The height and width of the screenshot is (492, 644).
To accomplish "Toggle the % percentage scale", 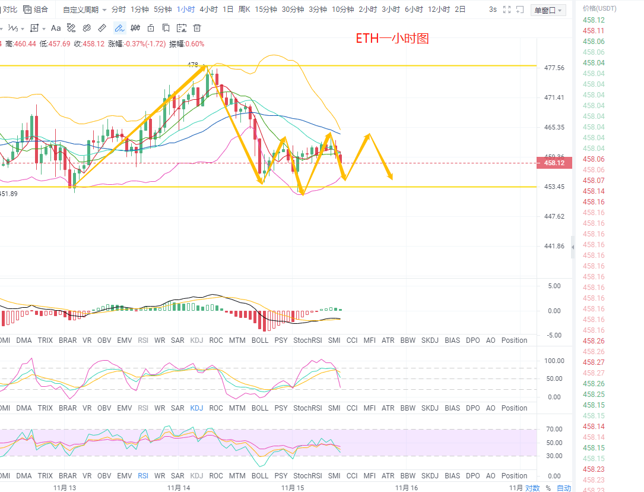I will pyautogui.click(x=548, y=488).
